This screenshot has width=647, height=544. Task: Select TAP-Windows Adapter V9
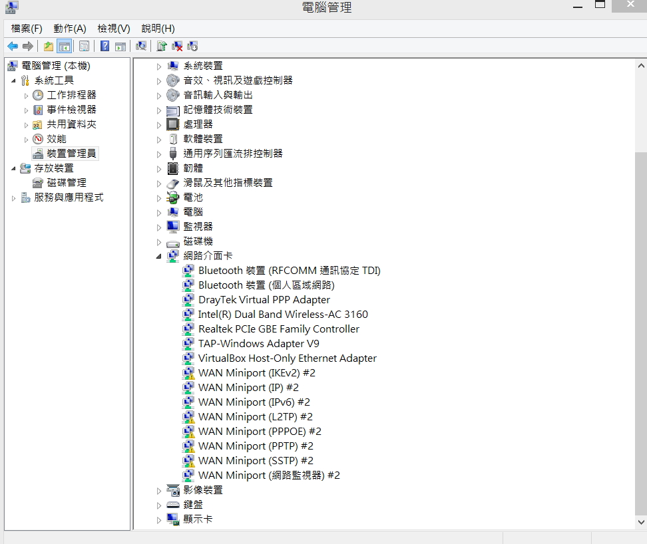259,344
